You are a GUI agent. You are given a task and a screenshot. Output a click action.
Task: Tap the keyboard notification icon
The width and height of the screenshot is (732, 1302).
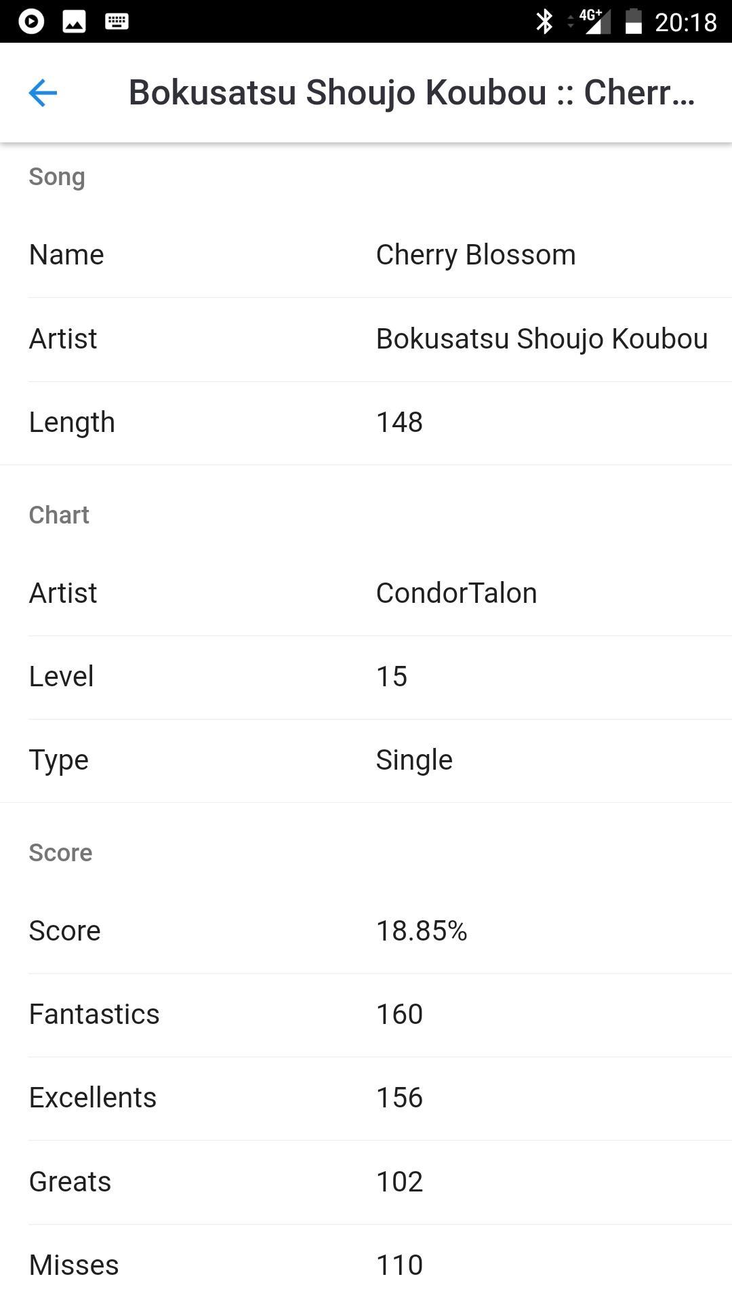pos(117,21)
